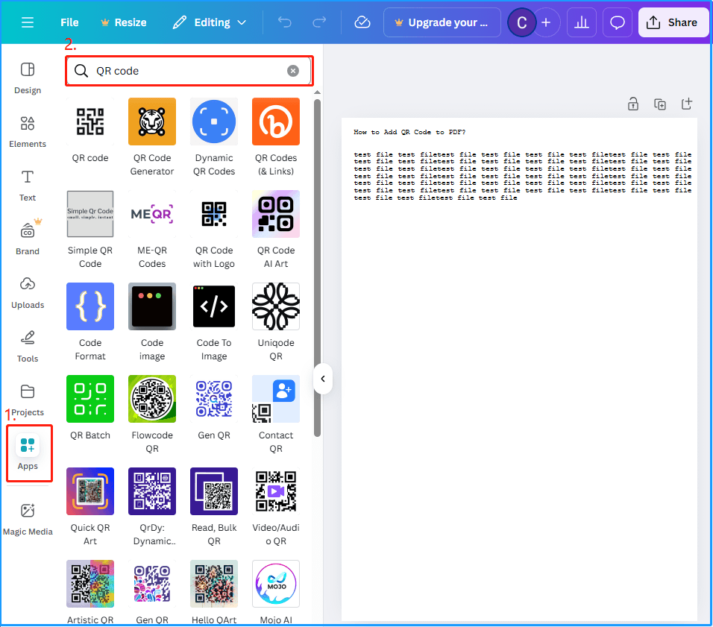Select the Code Format app
The width and height of the screenshot is (713, 627).
90,322
